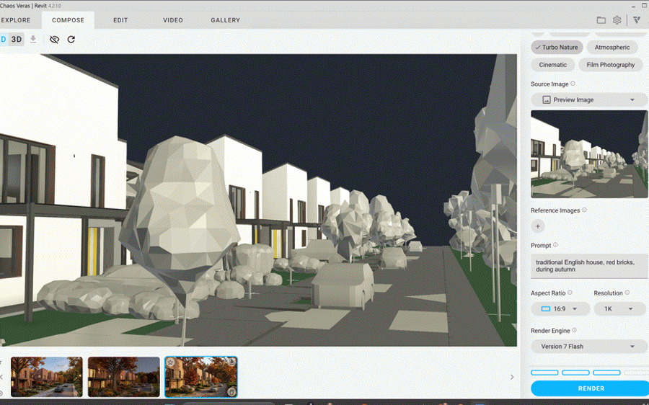Go back in thumbnails with left arrow
Viewport: 649px width, 405px height.
pos(1,377)
